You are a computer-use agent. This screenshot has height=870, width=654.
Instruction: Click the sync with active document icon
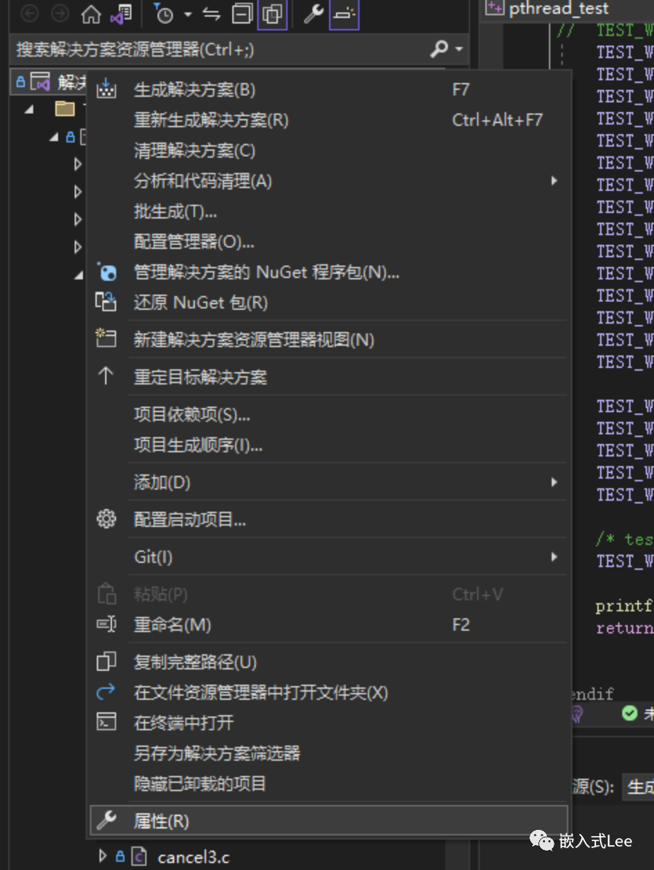(211, 14)
